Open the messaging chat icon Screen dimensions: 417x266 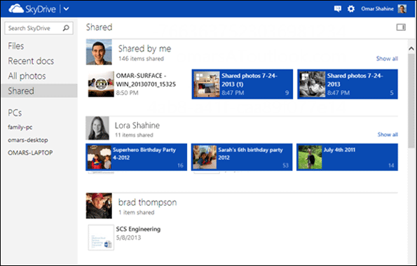pyautogui.click(x=338, y=9)
